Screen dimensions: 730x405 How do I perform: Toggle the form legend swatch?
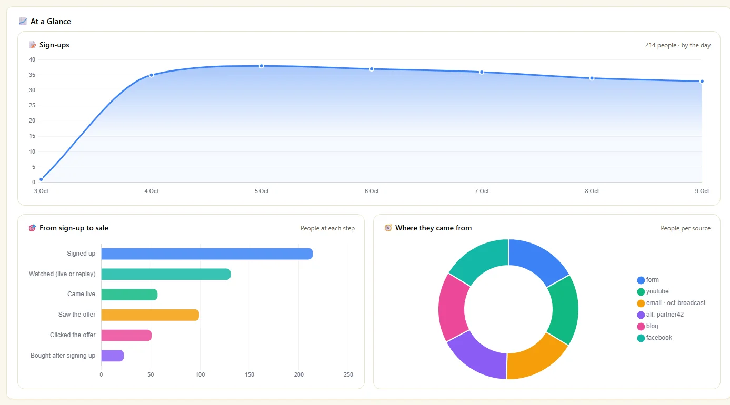click(641, 280)
